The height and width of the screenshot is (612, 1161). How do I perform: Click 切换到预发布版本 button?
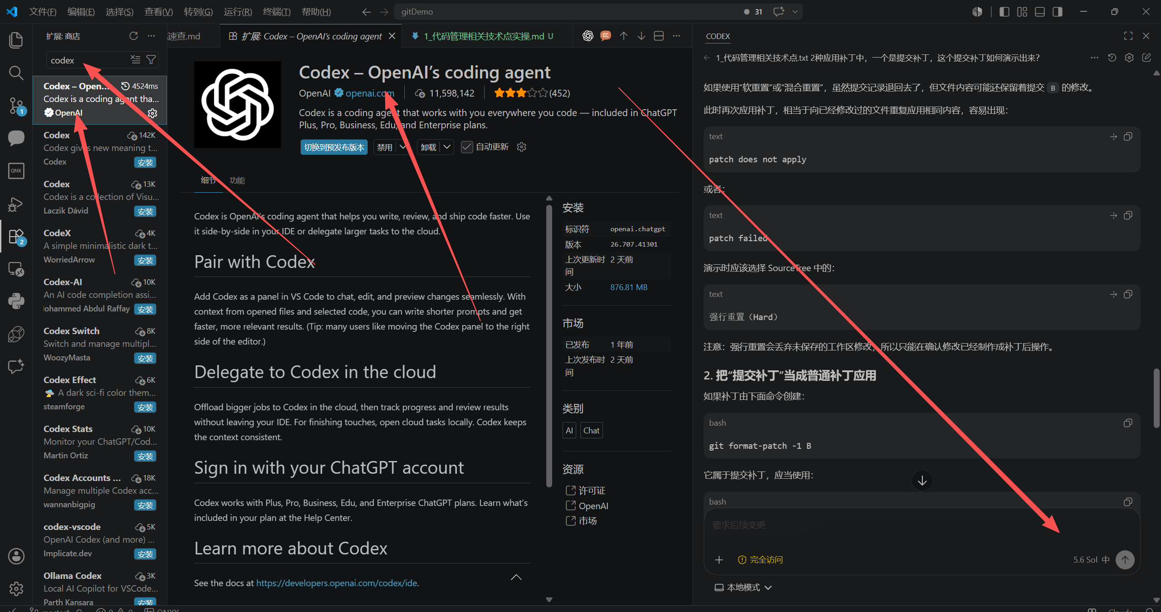pos(334,147)
